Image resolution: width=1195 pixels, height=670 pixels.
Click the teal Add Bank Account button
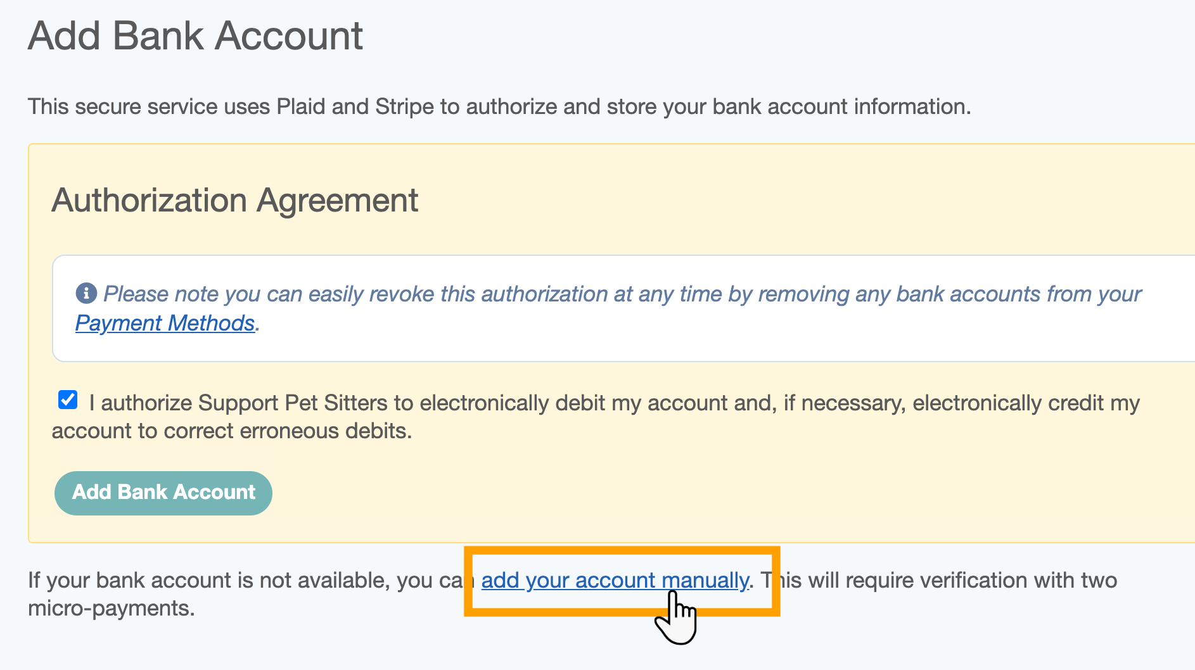(163, 493)
